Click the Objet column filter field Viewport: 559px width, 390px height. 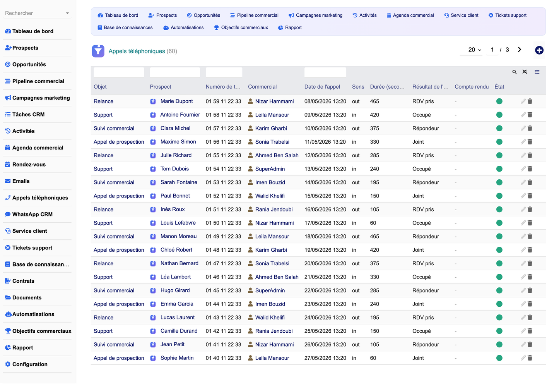point(119,72)
